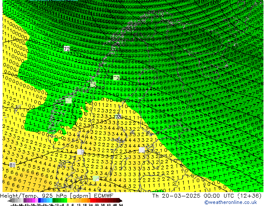Viewport: 266px width, 206px height.
Task: Pick the magenta swatch in the color scale
Action: (x=34, y=201)
